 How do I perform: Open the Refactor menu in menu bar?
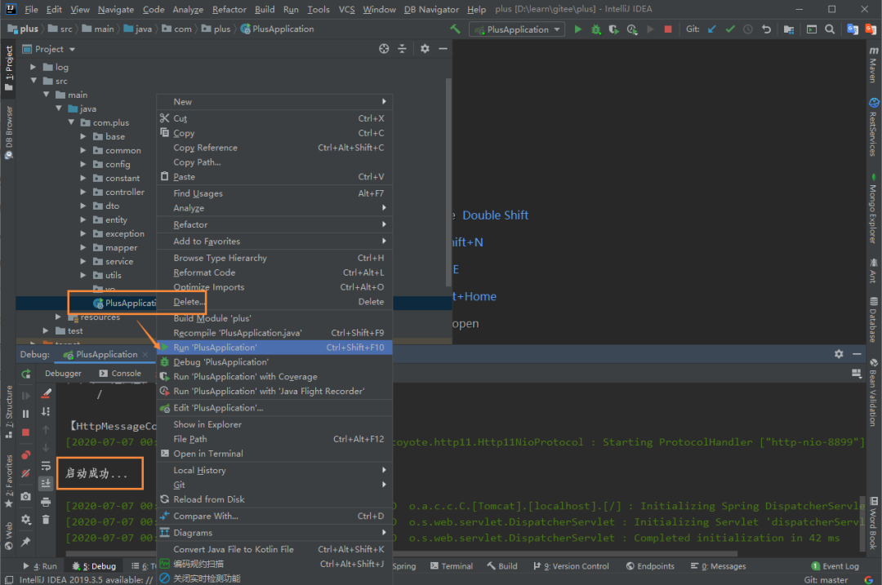[229, 9]
